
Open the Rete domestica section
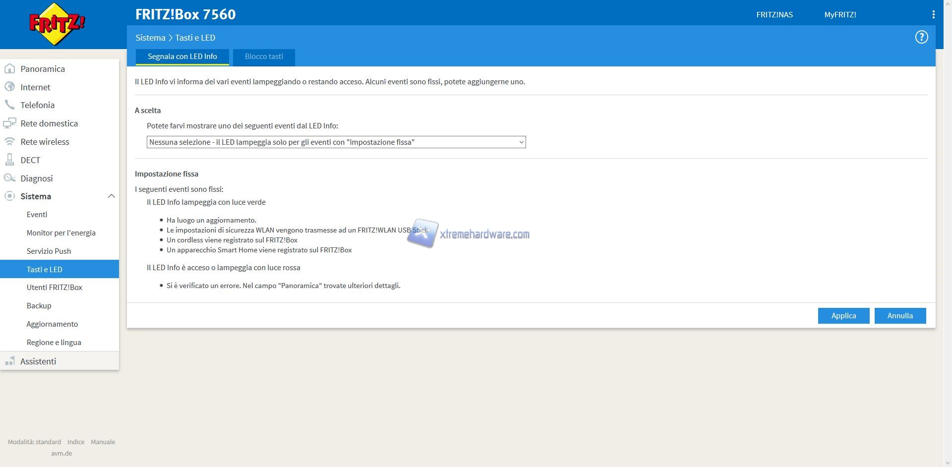pos(49,123)
